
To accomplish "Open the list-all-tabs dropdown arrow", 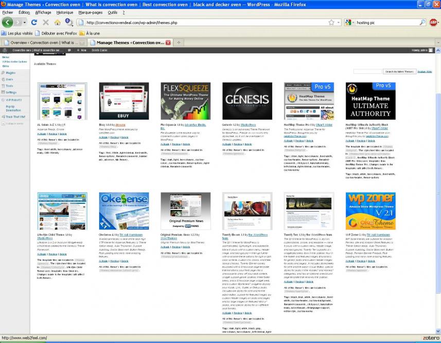I will pyautogui.click(x=438, y=43).
